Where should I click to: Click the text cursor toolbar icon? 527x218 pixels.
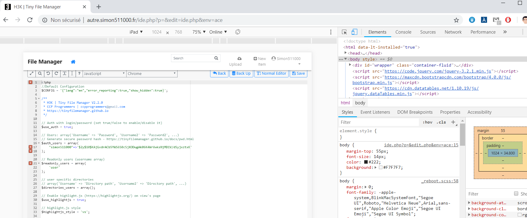pyautogui.click(x=72, y=73)
